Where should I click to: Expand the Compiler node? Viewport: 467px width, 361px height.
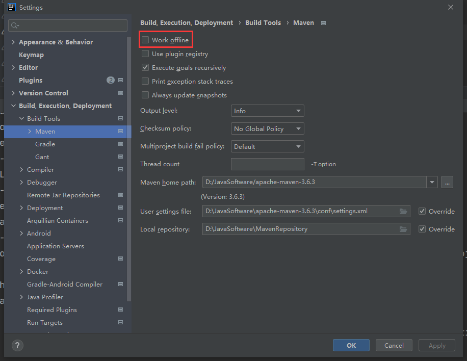click(21, 169)
